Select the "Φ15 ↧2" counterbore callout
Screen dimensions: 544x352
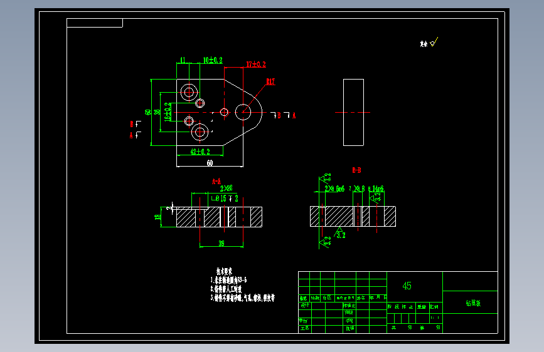pyautogui.click(x=225, y=198)
